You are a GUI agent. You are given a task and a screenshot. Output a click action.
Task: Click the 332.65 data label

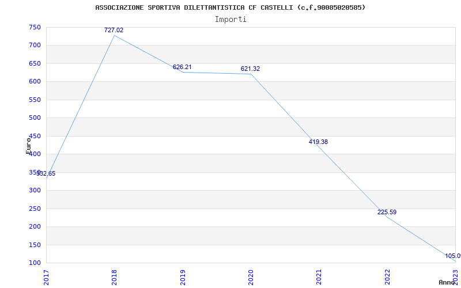pyautogui.click(x=46, y=174)
